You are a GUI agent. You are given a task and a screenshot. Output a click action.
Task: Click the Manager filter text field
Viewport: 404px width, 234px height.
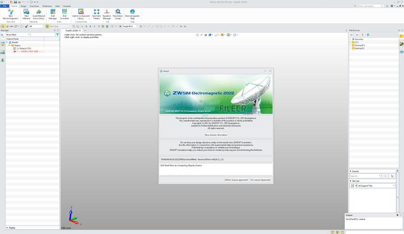pyautogui.click(x=43, y=34)
